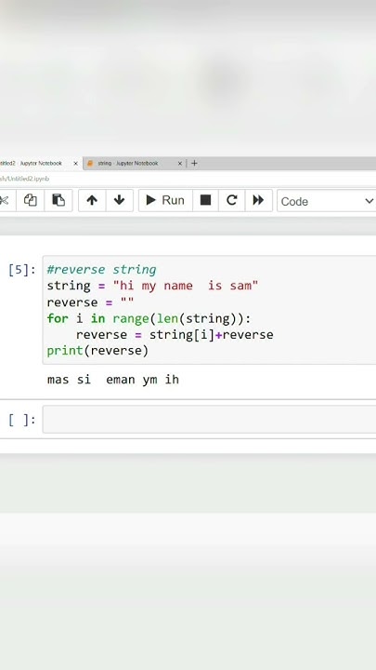Click the 'for i in range' line

(x=149, y=318)
